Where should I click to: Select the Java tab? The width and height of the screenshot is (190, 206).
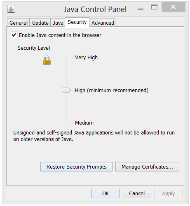(58, 23)
